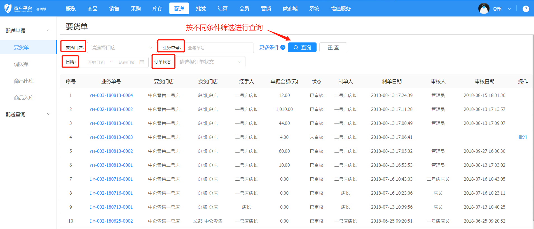534x229 pixels.
Task: Click the user avatar penguin icon
Action: click(484, 9)
